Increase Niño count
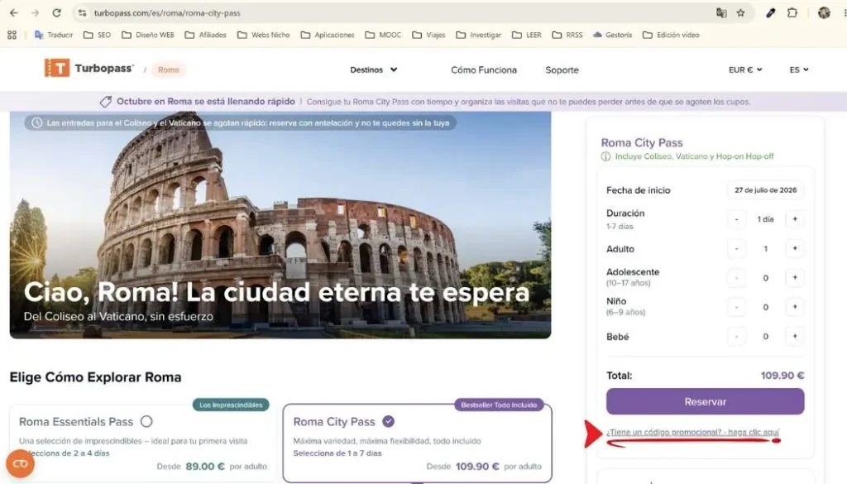 point(795,307)
